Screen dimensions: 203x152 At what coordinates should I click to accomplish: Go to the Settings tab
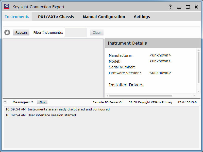point(142,17)
